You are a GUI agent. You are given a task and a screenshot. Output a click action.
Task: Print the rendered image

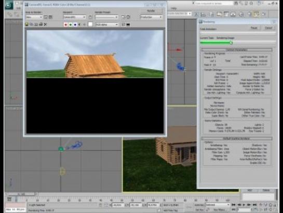coord(41,24)
